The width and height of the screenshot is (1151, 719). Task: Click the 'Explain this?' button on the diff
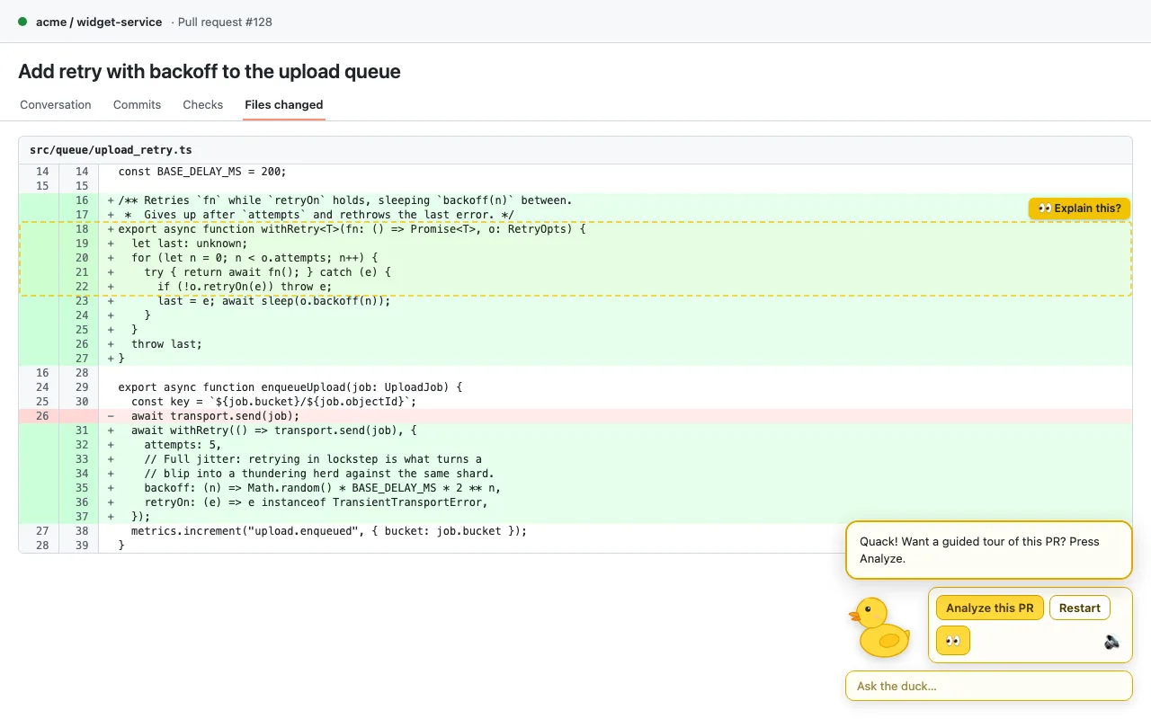[1079, 209]
